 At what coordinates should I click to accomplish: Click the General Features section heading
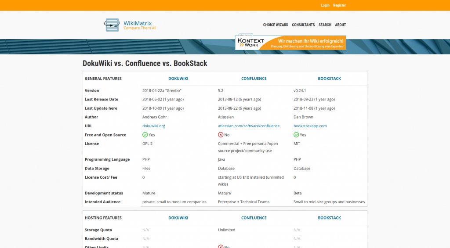[x=103, y=79]
